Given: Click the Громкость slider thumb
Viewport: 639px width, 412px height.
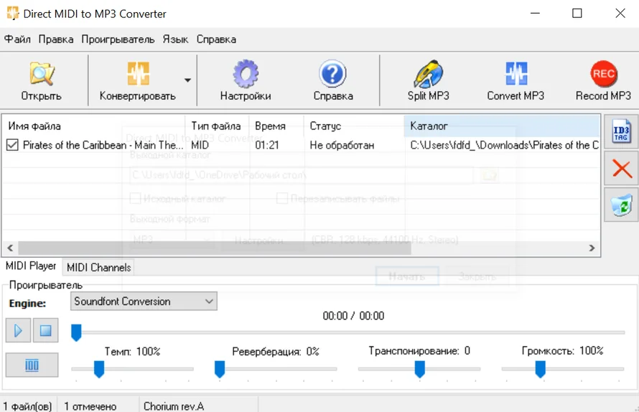Looking at the screenshot, I should coord(541,369).
